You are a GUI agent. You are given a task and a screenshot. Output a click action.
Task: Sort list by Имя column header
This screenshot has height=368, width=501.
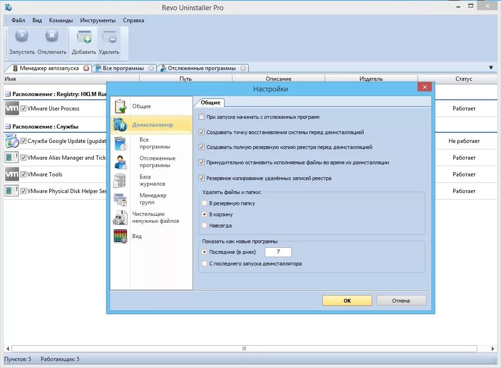coord(71,78)
